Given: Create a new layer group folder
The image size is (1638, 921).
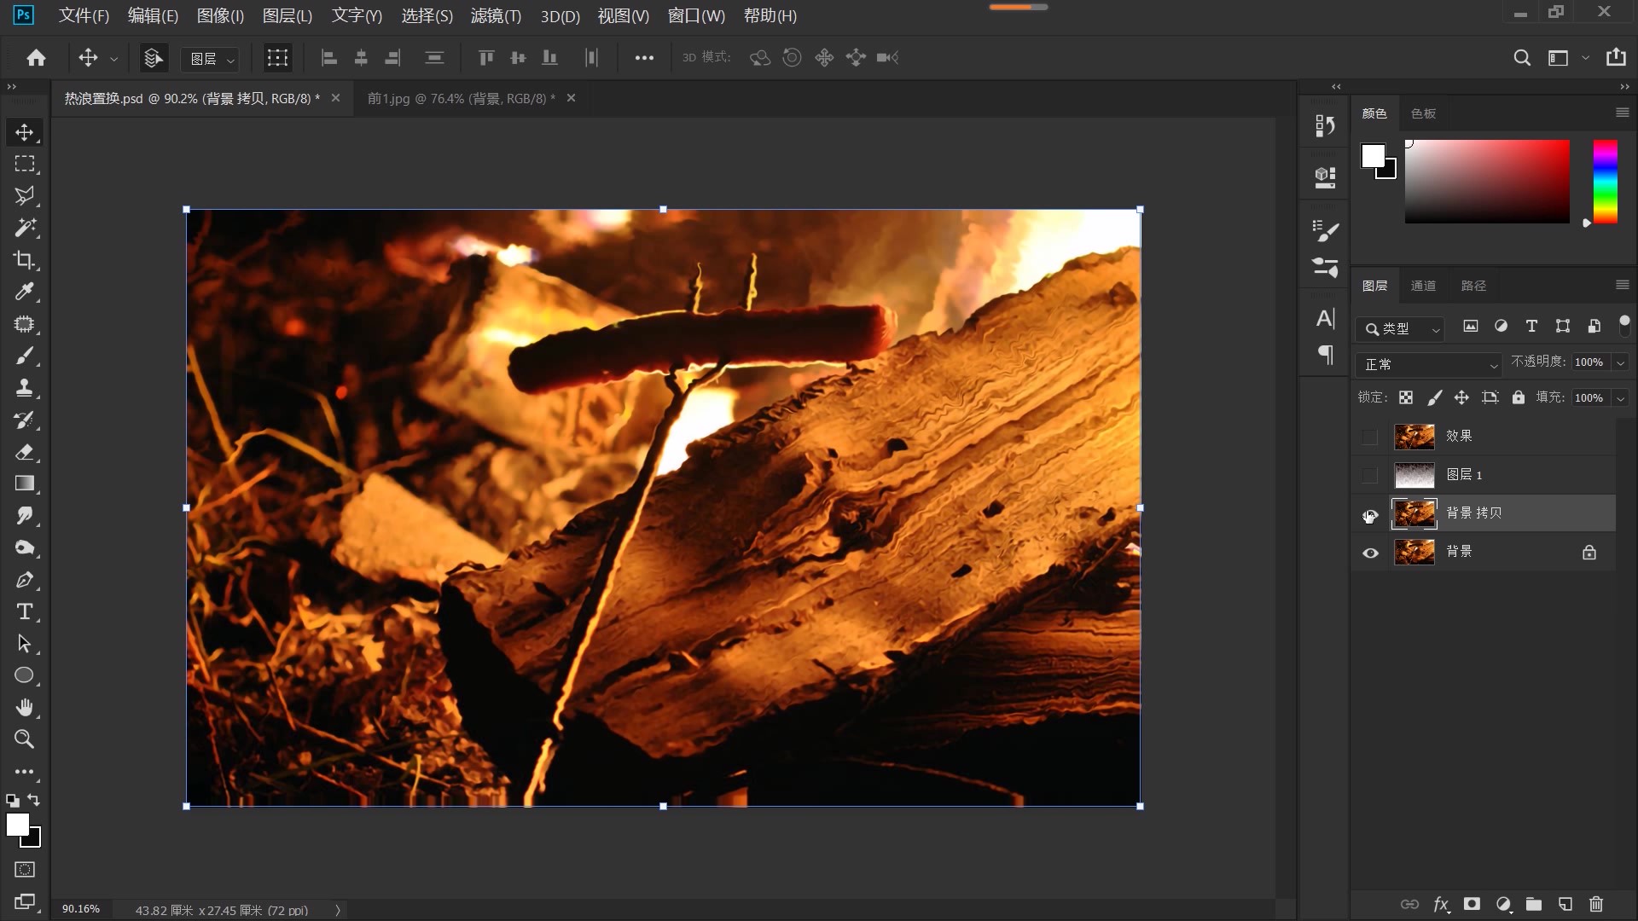Looking at the screenshot, I should [1534, 904].
